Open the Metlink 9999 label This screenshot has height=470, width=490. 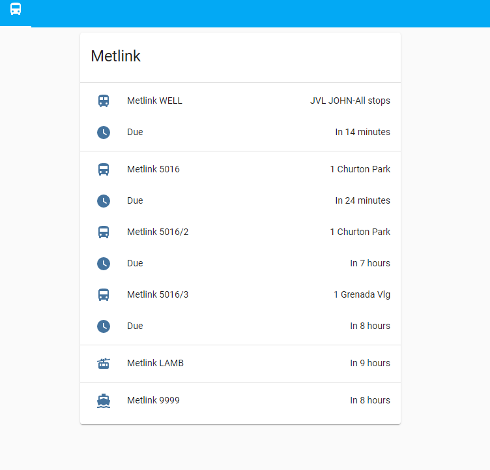pyautogui.click(x=153, y=401)
